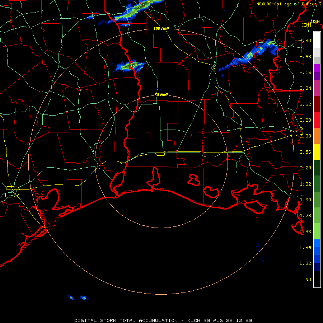This screenshot has height=323, width=323.
Task: Select the bright magenta legend swatch
Action: pyautogui.click(x=317, y=68)
